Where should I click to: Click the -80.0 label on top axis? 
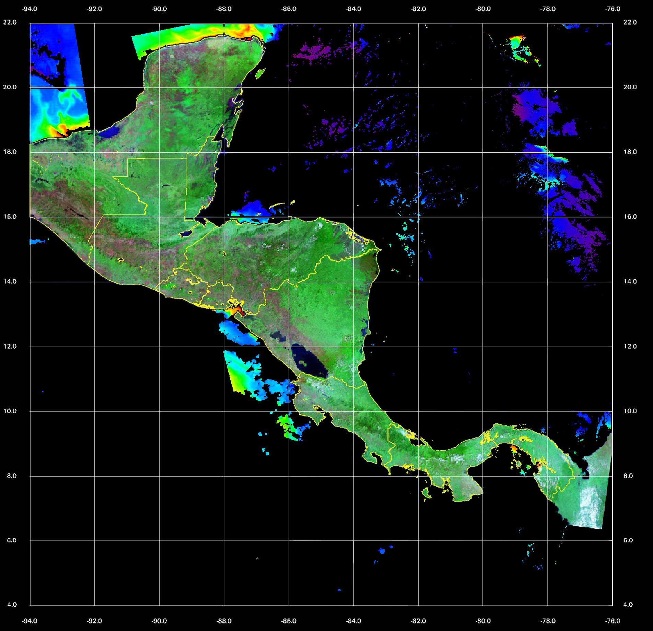click(483, 9)
